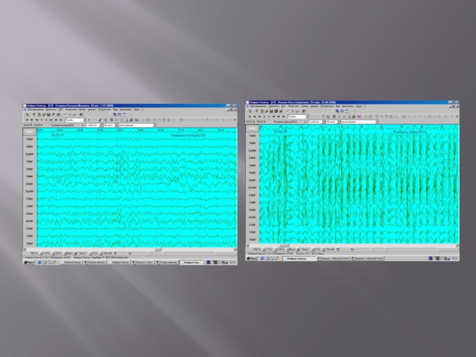476x357 pixels.
Task: Toggle the Fp2AV channel label in the right window
Action: (x=252, y=151)
